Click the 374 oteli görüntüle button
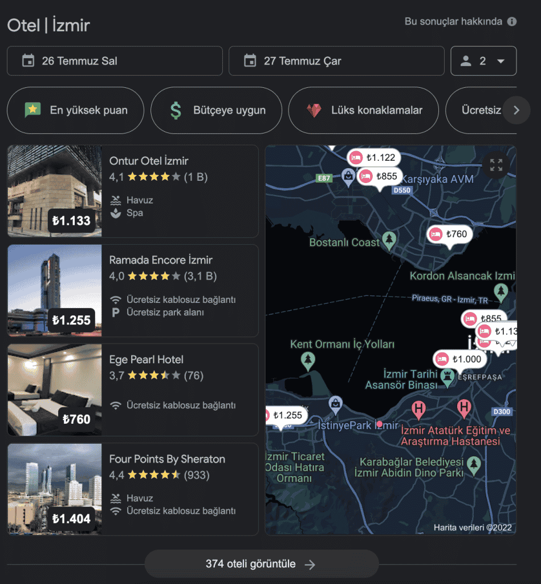 point(261,564)
